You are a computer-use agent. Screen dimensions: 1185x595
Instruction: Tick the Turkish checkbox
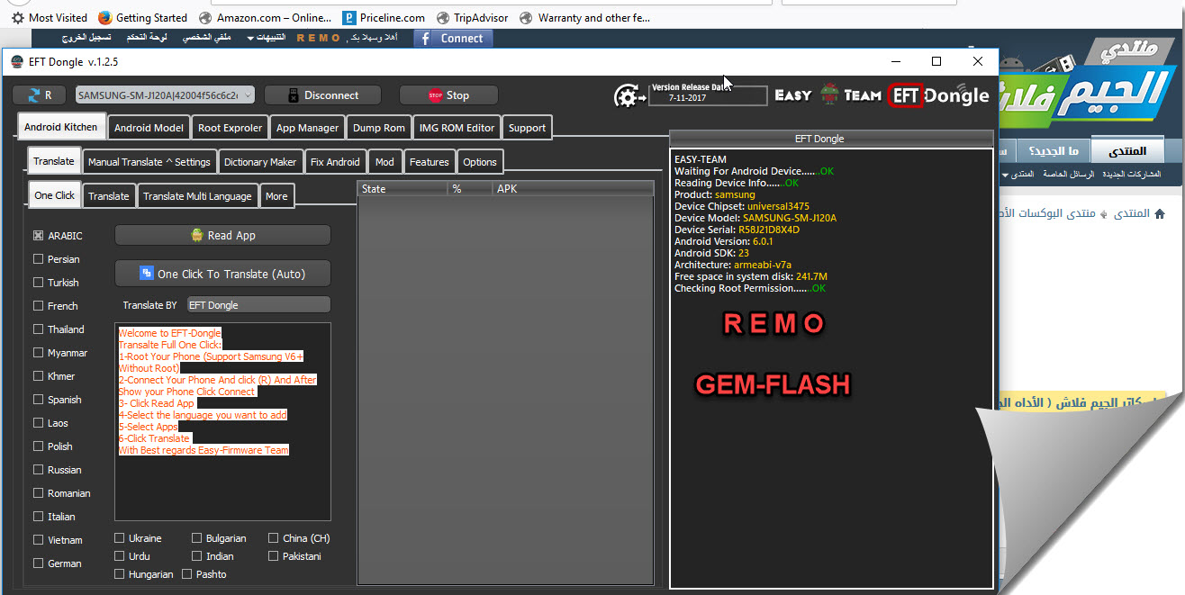pyautogui.click(x=39, y=283)
